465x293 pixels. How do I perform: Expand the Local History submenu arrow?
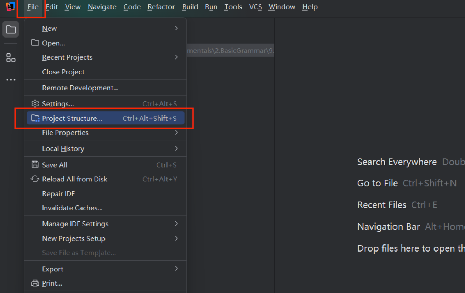[176, 148]
